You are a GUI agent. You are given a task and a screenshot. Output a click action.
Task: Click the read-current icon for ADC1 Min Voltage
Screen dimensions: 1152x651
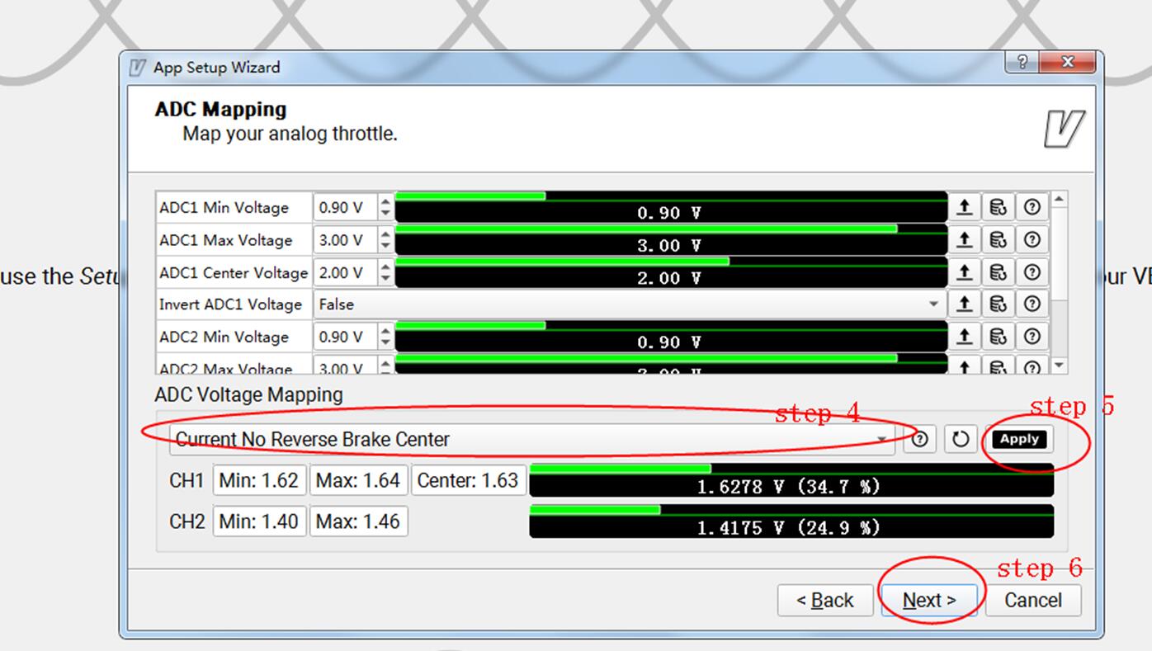pyautogui.click(x=964, y=207)
